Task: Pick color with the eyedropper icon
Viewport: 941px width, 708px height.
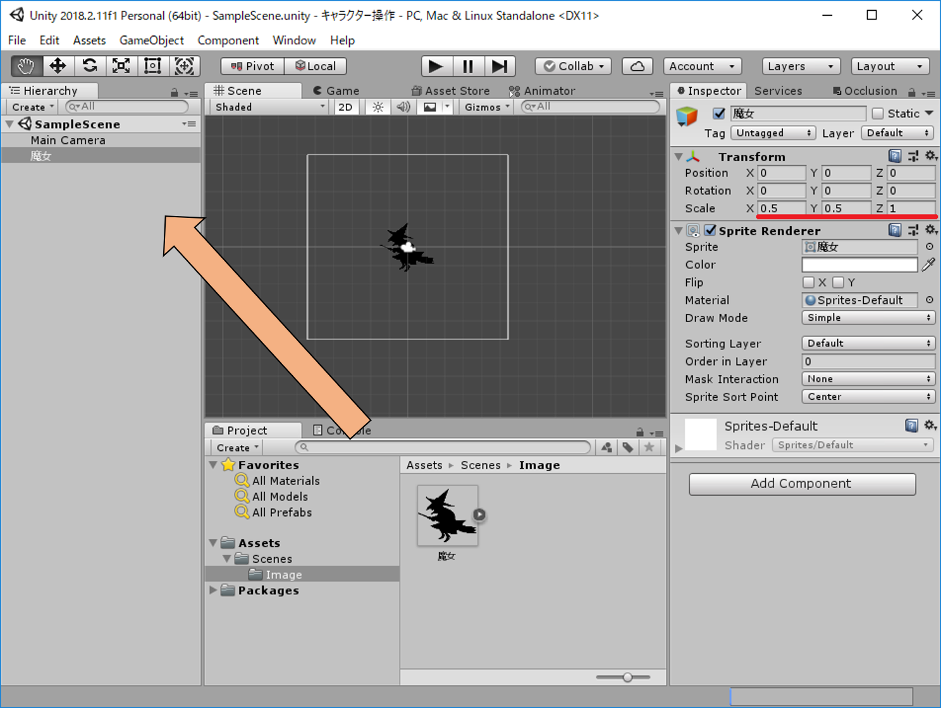Action: point(928,265)
